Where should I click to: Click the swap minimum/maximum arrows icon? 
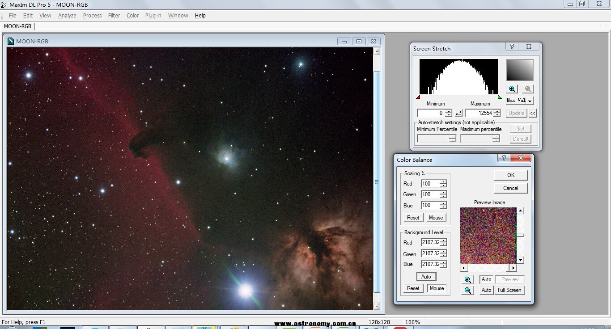click(458, 114)
